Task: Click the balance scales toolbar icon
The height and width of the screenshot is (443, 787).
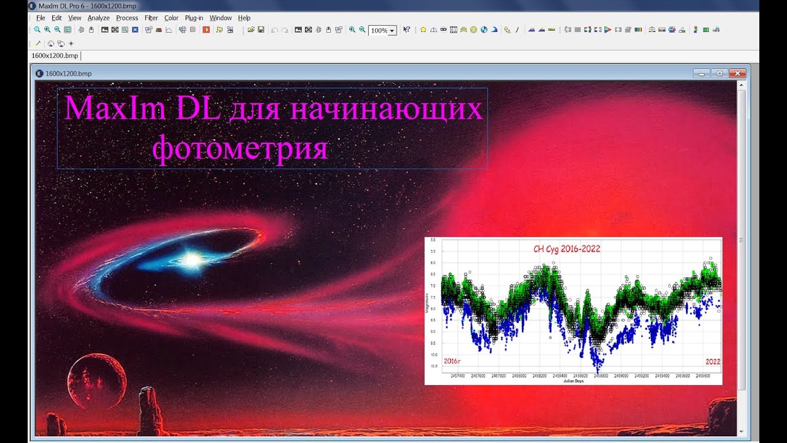Action: coord(652,30)
